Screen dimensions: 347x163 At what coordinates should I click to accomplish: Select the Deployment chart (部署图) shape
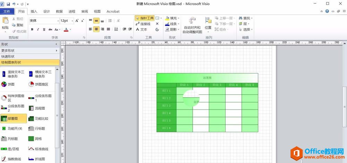point(14,118)
